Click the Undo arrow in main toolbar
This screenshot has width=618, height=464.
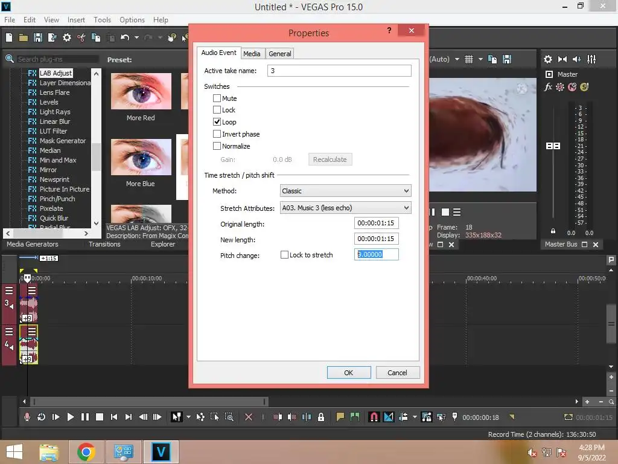coord(125,37)
